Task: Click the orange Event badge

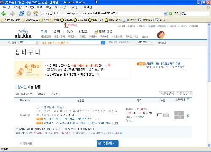Action: (x=141, y=64)
